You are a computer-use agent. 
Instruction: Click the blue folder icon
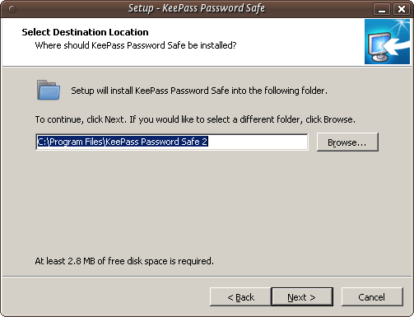pyautogui.click(x=49, y=90)
